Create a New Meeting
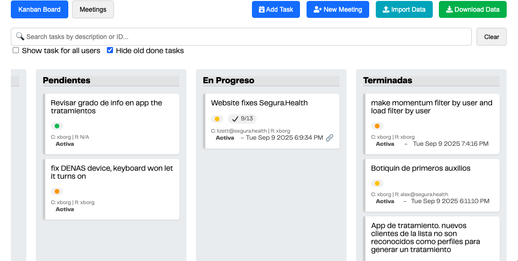 click(338, 9)
